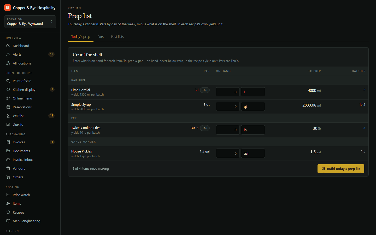
Task: Click the Simple Syrup on-hand quantity field
Action: tap(228, 107)
